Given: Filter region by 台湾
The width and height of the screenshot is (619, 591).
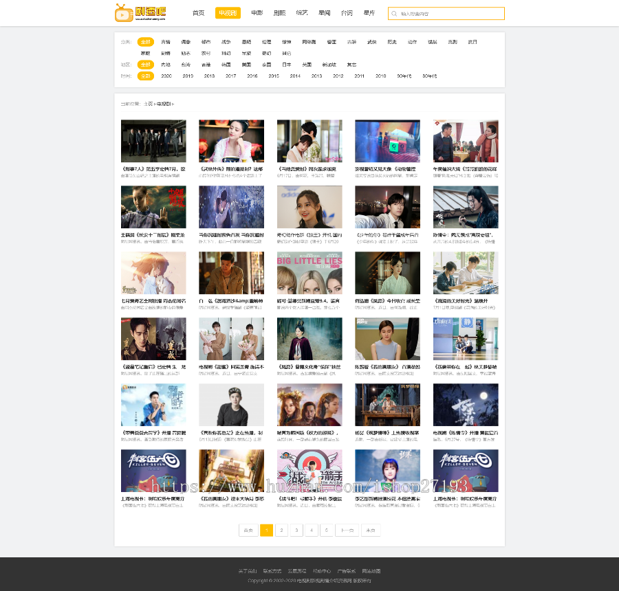Looking at the screenshot, I should 186,65.
